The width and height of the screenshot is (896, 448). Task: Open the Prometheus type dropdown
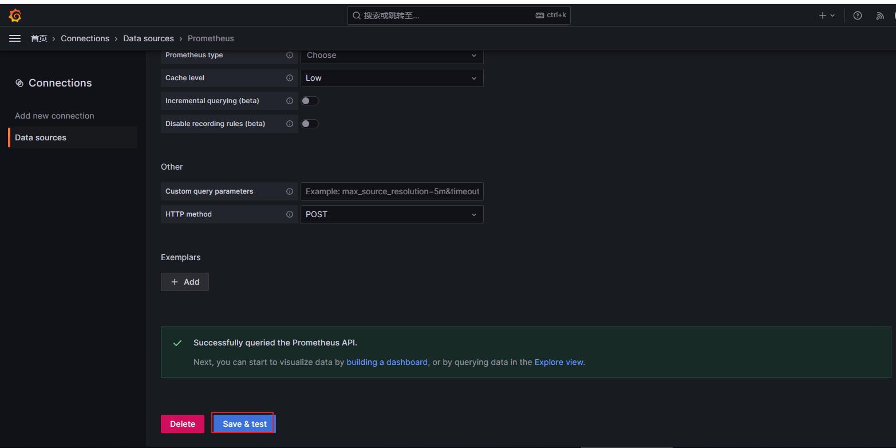(x=392, y=56)
